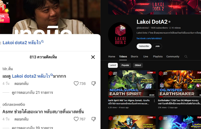The height and width of the screenshot is (129, 201).
Task: Dislike Mr.ต้น's comment with thumbs-down icon
Action: point(94,84)
